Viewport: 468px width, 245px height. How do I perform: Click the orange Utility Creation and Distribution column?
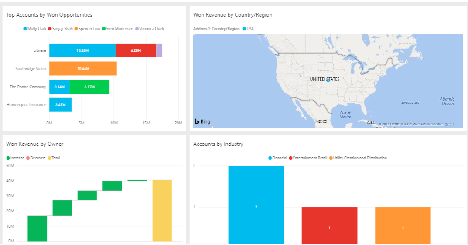click(x=403, y=225)
